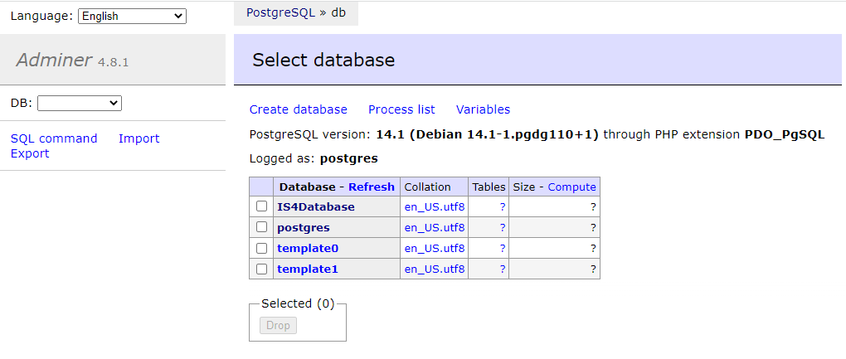Open the template0 database
Viewport: 846px width, 359px height.
(x=308, y=248)
